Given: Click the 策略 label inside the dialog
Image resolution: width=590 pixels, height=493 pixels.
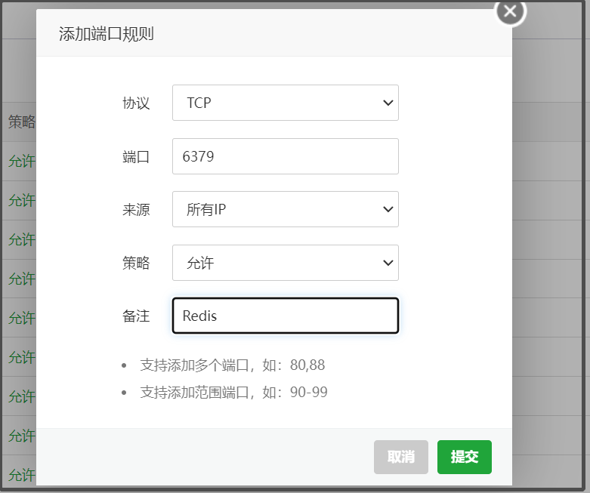Looking at the screenshot, I should [136, 263].
